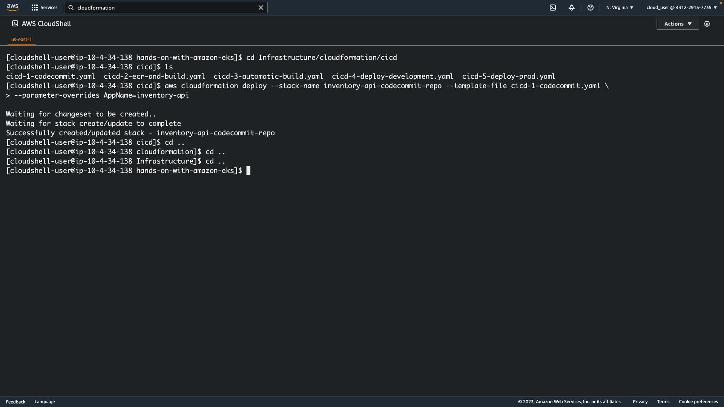Clear the cloudformation search text
The height and width of the screenshot is (407, 724).
point(261,8)
